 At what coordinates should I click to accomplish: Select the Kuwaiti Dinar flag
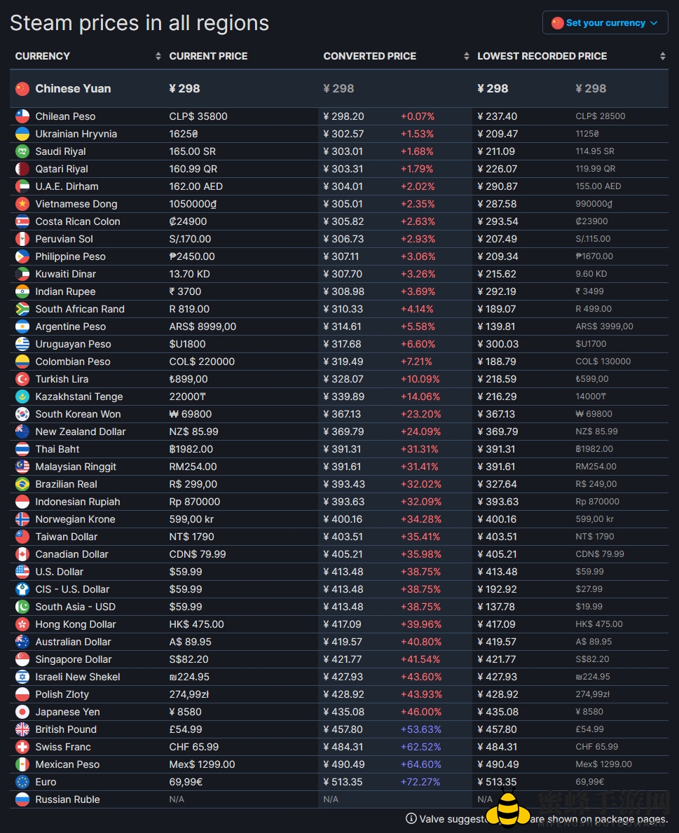coord(22,274)
